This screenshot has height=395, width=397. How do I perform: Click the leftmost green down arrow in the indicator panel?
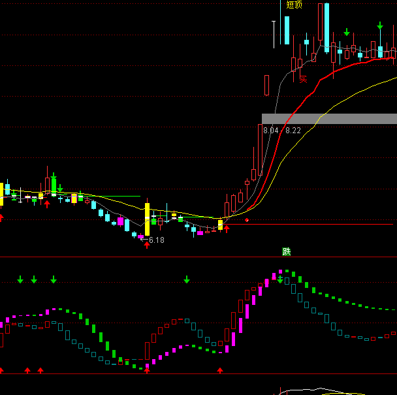coord(20,279)
